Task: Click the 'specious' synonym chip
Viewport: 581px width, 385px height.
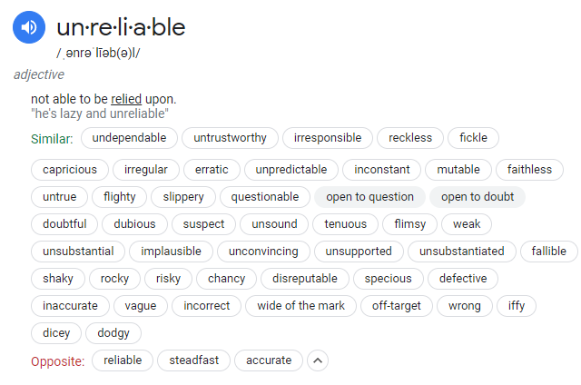Action: click(388, 279)
